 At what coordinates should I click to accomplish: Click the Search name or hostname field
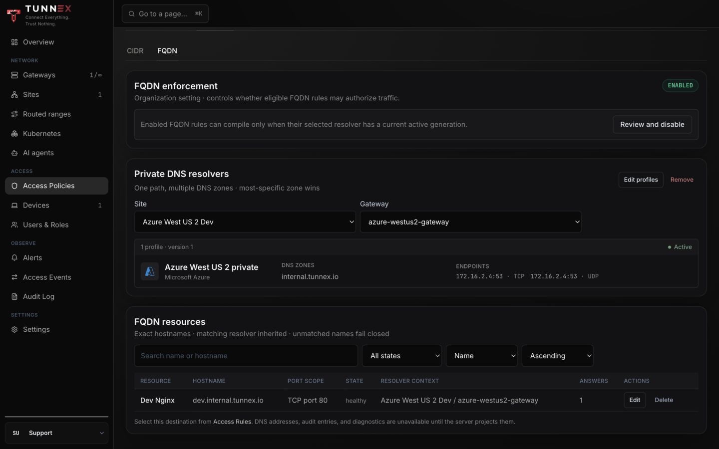[x=246, y=356]
